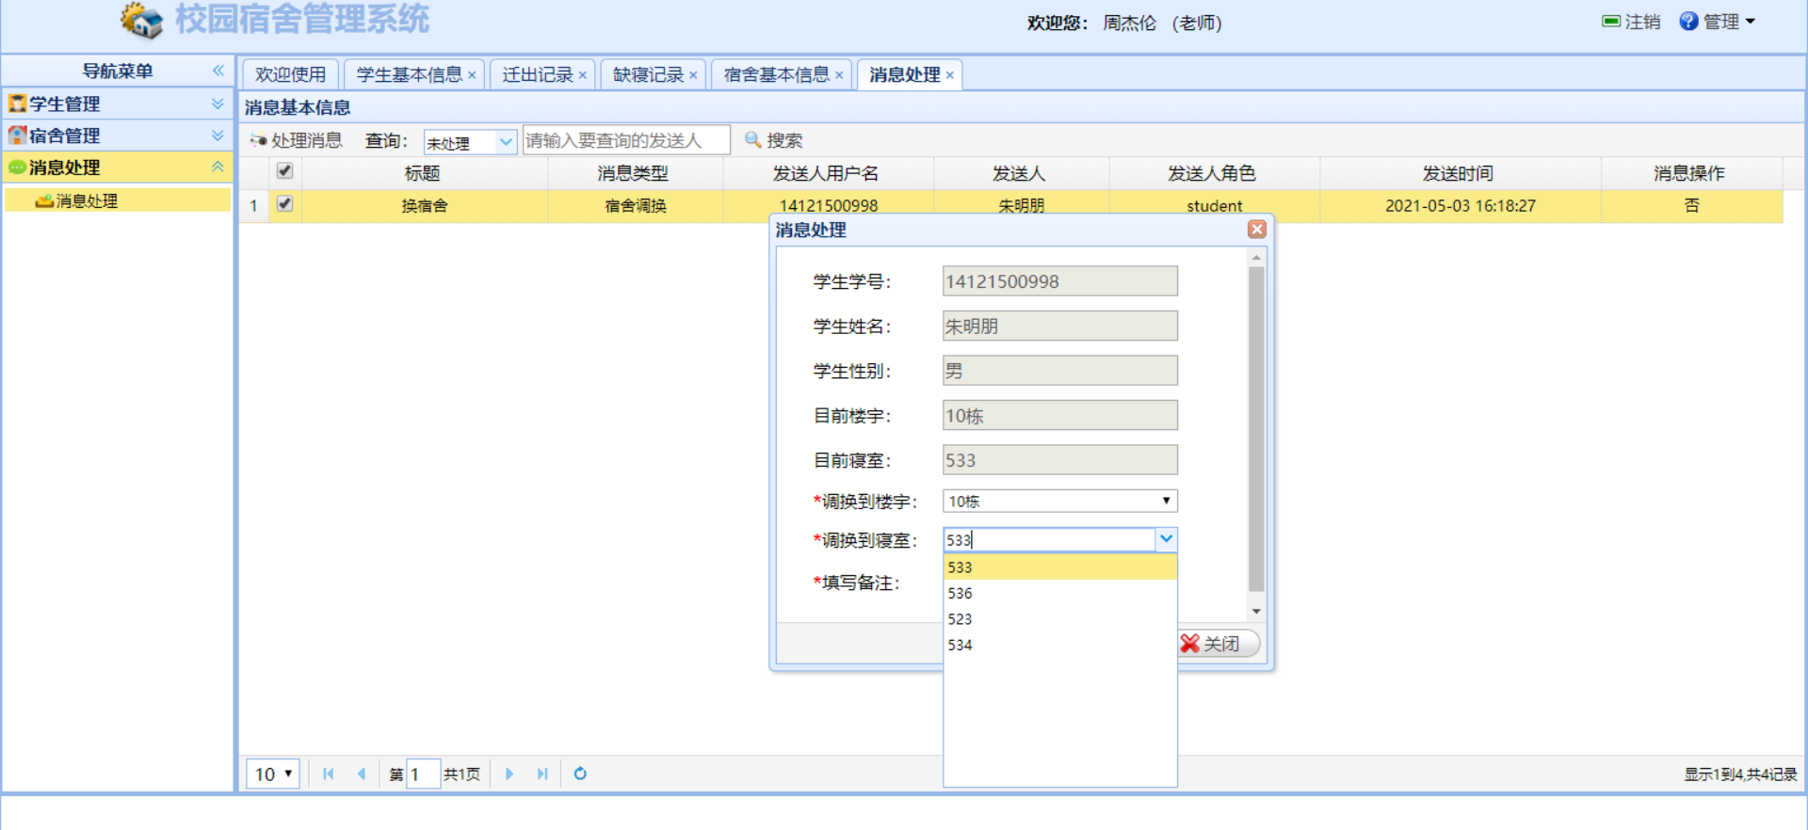Click the 调换到寝室 combo box arrow
Viewport: 1808px width, 830px height.
1166,539
